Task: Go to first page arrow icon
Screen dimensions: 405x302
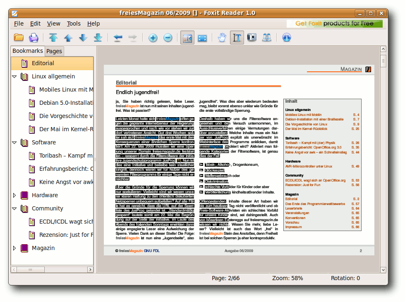Action: pos(53,38)
